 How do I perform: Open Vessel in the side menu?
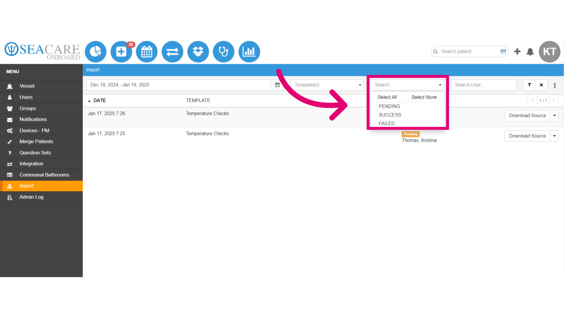pos(41,86)
